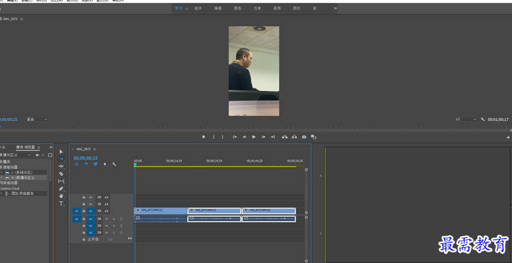Toggle linked selection in timeline
Viewport: 512px width, 263px height.
[95, 164]
